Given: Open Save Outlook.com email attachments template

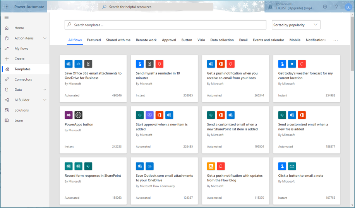Looking at the screenshot, I should [165, 181].
